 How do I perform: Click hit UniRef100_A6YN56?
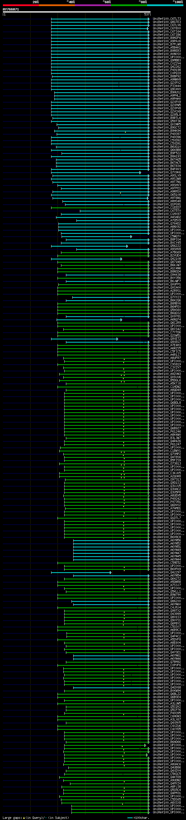[x=167, y=540]
